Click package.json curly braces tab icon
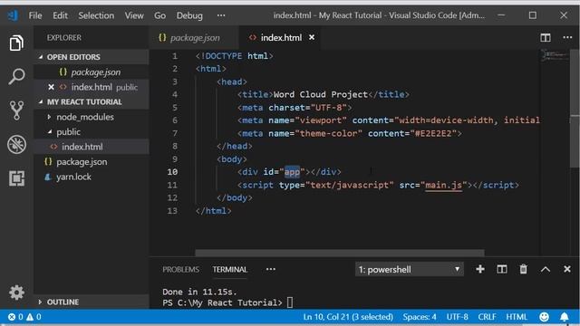 click(x=162, y=38)
